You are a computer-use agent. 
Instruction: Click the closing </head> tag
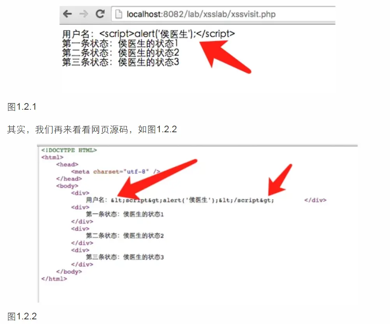(x=69, y=179)
